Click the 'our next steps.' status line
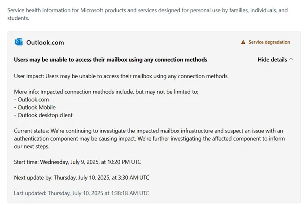 tap(31, 146)
